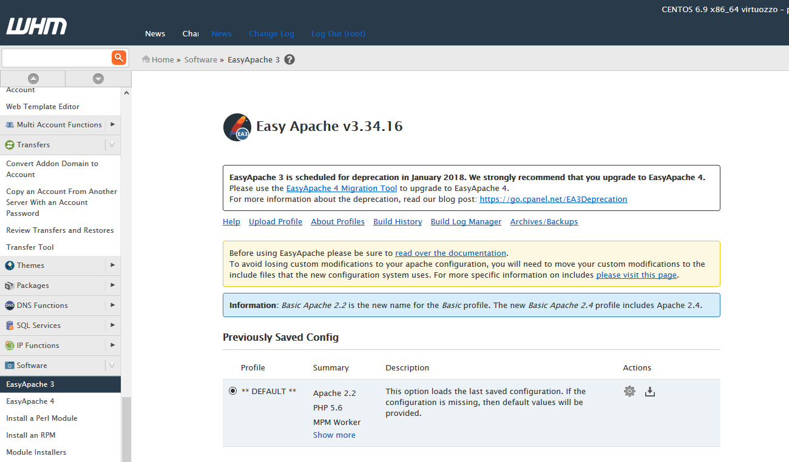This screenshot has height=462, width=789.
Task: Expand all sidebar sections down-arrow button
Action: point(98,79)
